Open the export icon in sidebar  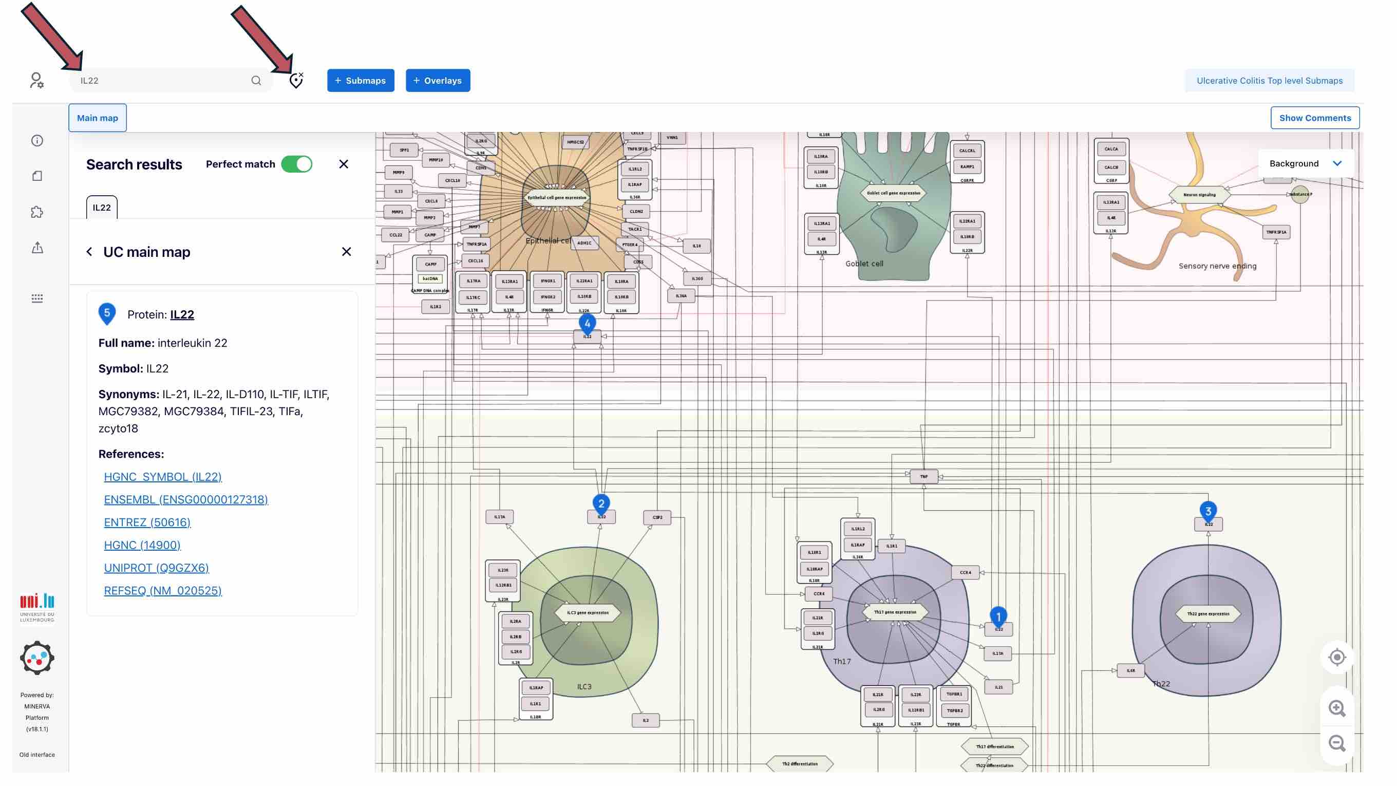tap(37, 248)
